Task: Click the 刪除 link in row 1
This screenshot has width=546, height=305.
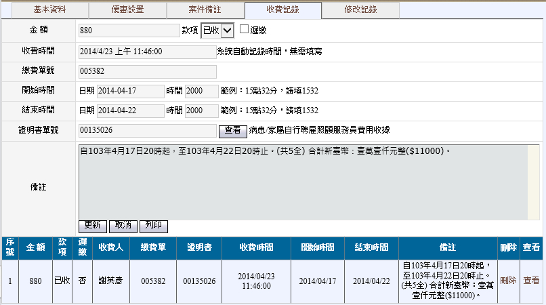Action: (x=507, y=281)
